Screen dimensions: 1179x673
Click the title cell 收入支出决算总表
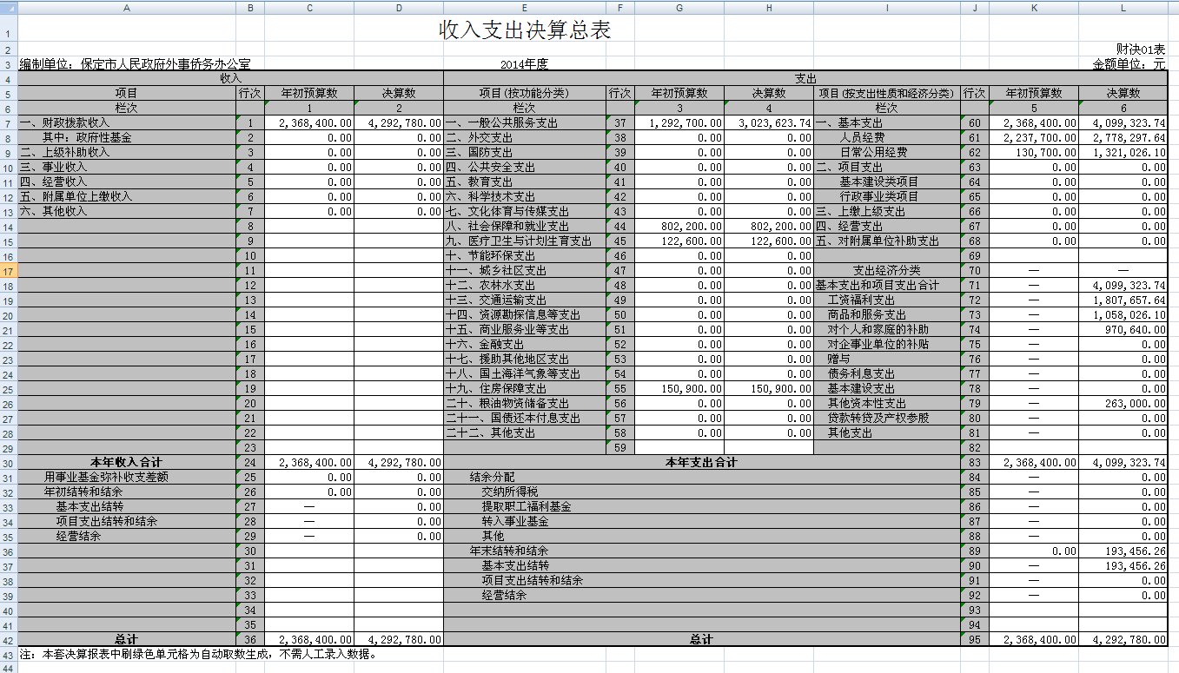click(525, 30)
